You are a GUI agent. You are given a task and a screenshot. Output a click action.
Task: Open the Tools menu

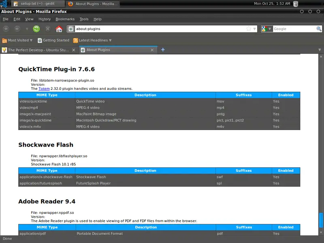[x=84, y=19]
